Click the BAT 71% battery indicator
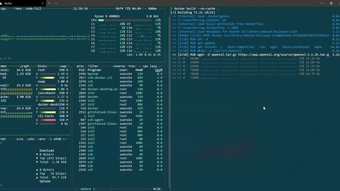Image resolution: width=340 pixels, height=191 pixels. click(x=129, y=8)
